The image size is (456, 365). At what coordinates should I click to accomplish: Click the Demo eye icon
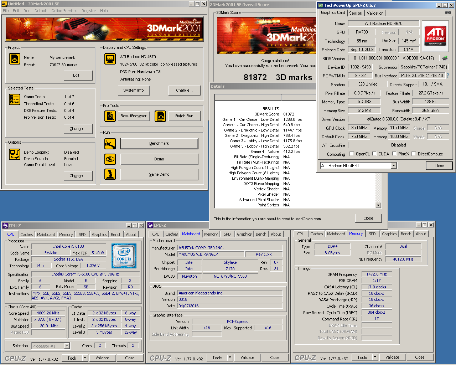110,159
